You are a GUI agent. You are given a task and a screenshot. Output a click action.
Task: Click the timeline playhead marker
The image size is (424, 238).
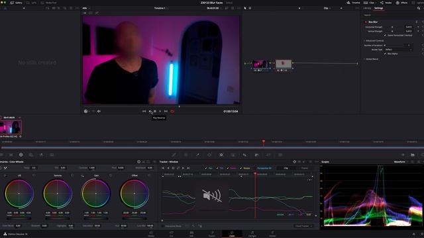tap(264, 141)
